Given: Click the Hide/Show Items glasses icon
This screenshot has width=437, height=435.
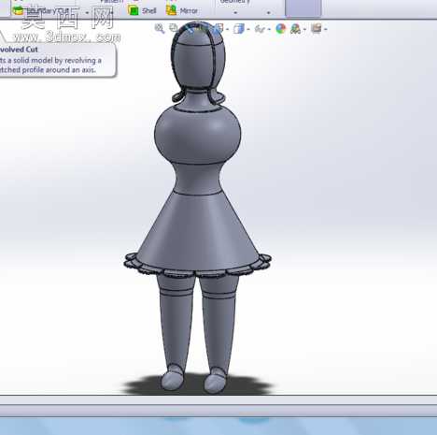Looking at the screenshot, I should (260, 29).
